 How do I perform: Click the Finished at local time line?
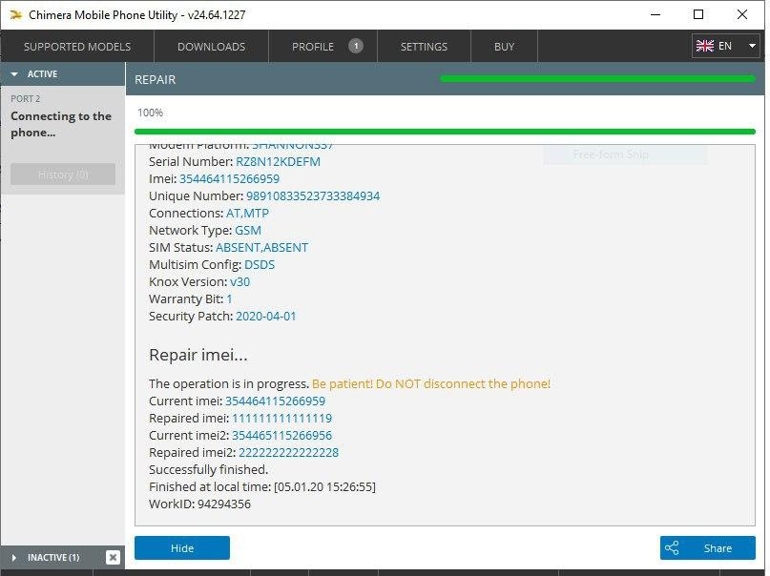point(262,487)
